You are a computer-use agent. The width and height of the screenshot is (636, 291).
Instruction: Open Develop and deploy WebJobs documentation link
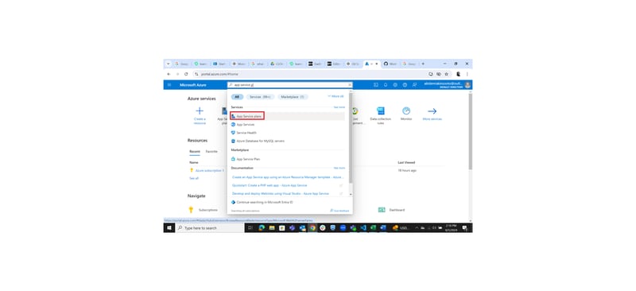[x=281, y=193]
